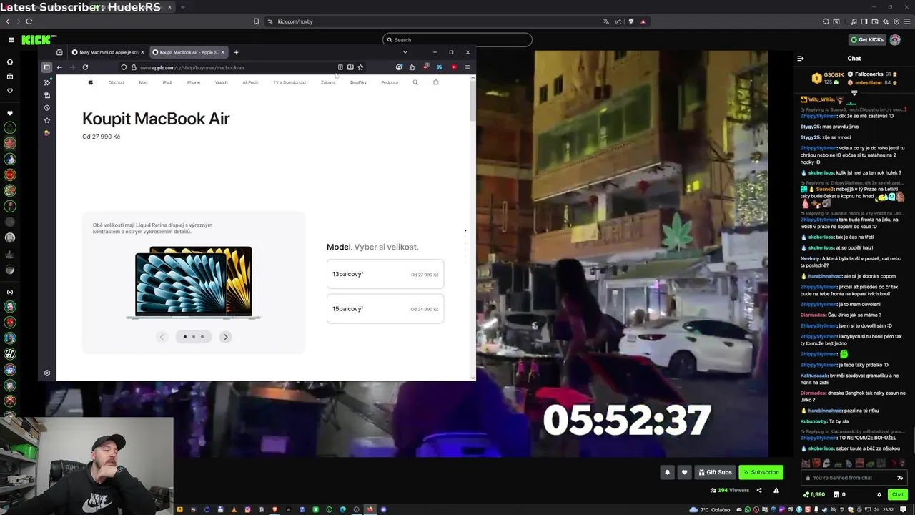Show next MacBook gallery image
The height and width of the screenshot is (515, 915).
click(225, 337)
